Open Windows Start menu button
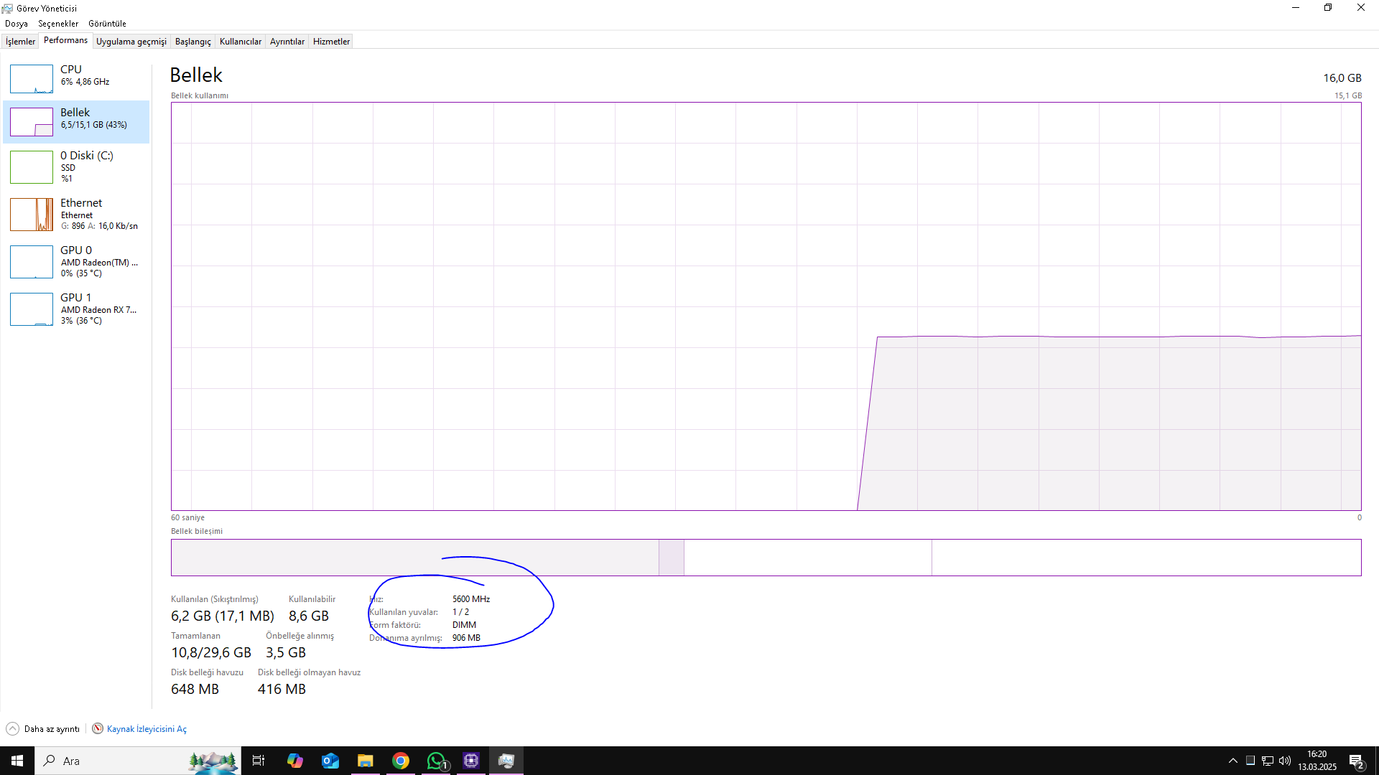1379x775 pixels. [17, 761]
